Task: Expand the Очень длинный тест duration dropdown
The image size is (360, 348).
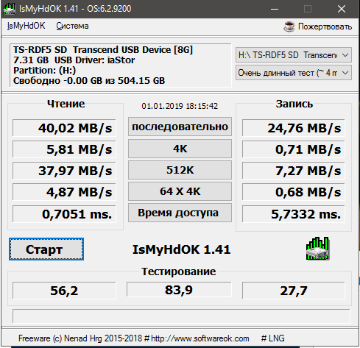Action: tap(294, 73)
